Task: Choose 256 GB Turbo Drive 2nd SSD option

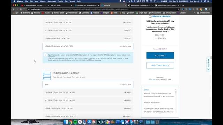Action: [x=88, y=92]
